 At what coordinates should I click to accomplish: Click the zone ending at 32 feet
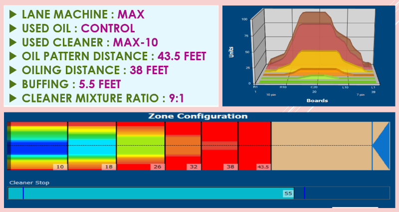183,145
